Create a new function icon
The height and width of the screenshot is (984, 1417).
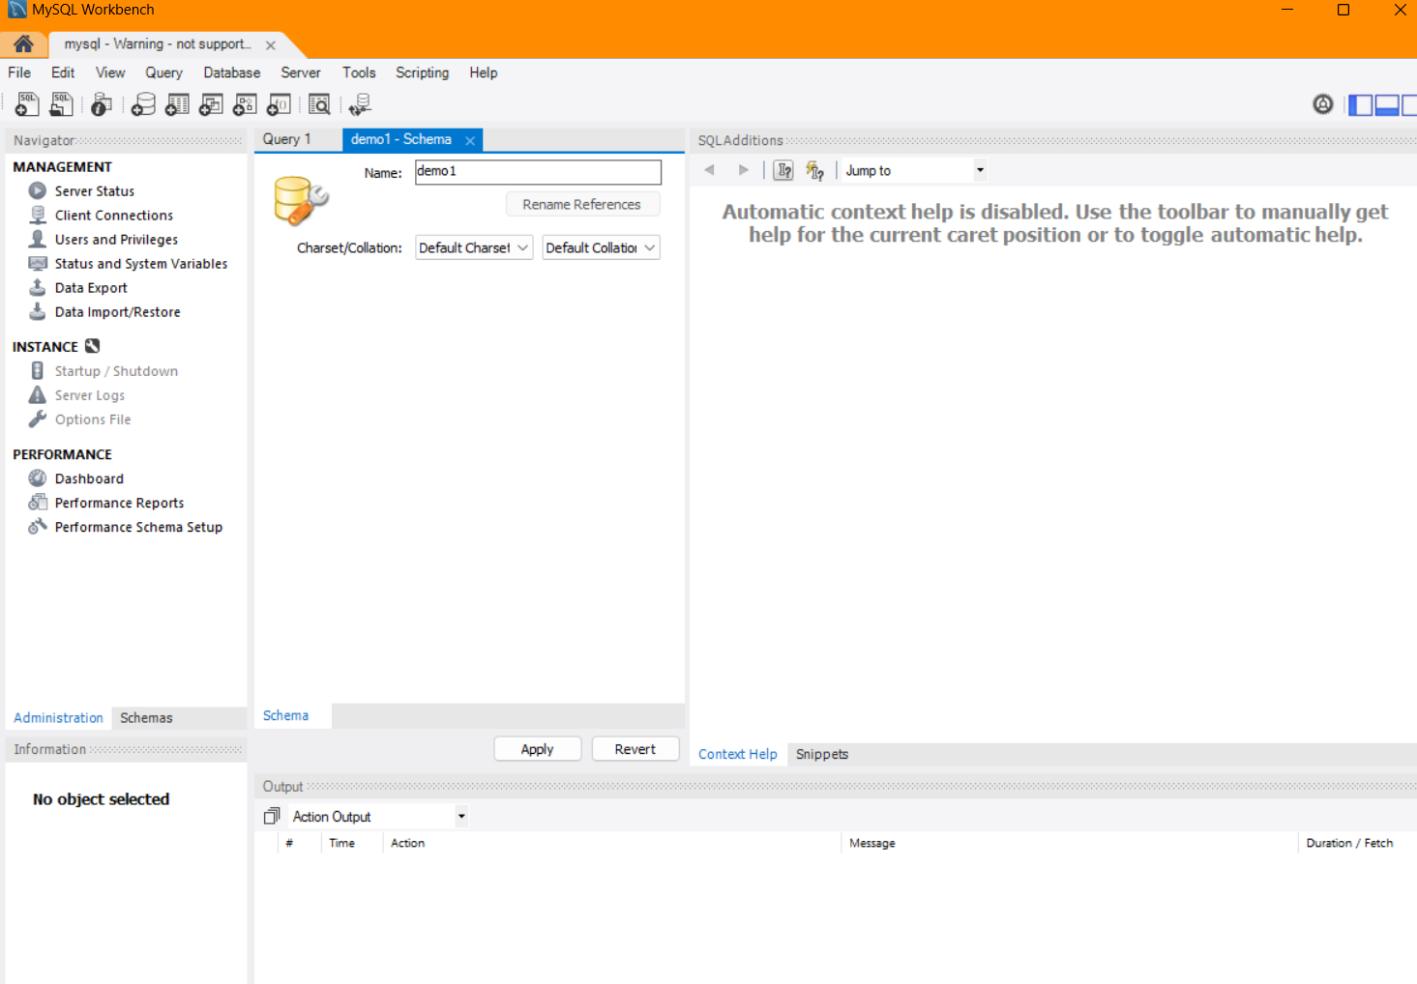tap(279, 104)
